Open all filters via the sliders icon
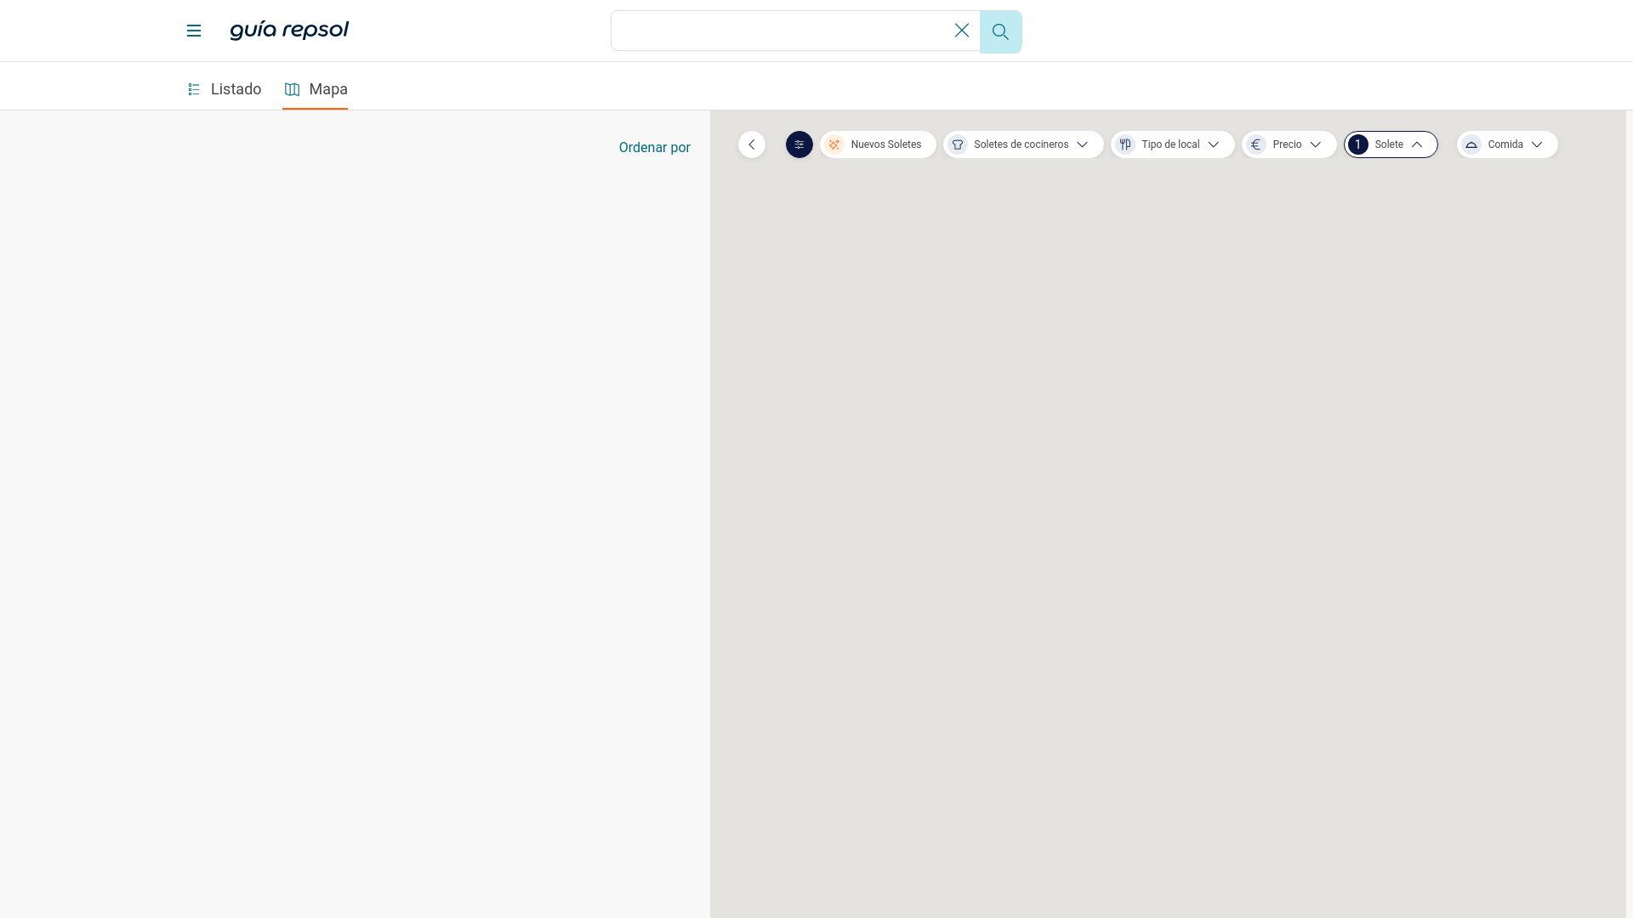1633x918 pixels. coord(799,144)
